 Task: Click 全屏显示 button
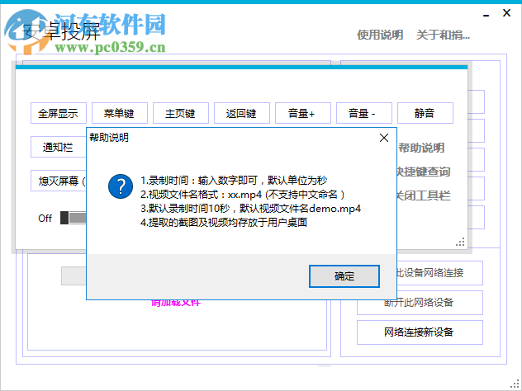59,113
